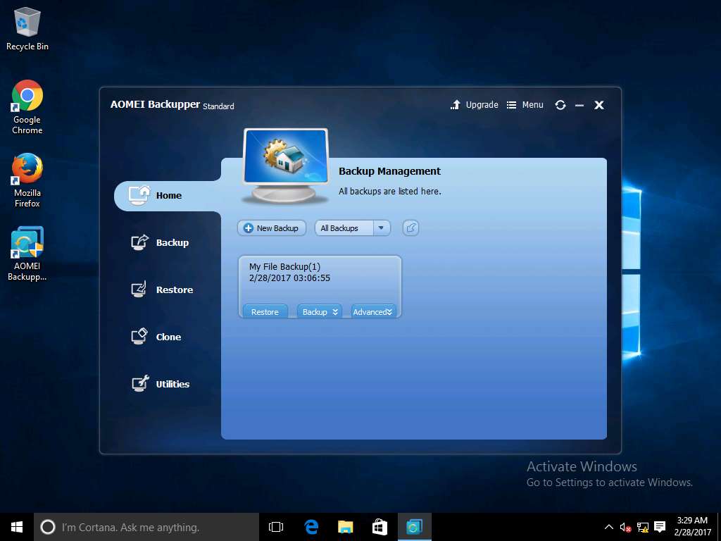
Task: Click the muted volume tray icon
Action: (625, 527)
